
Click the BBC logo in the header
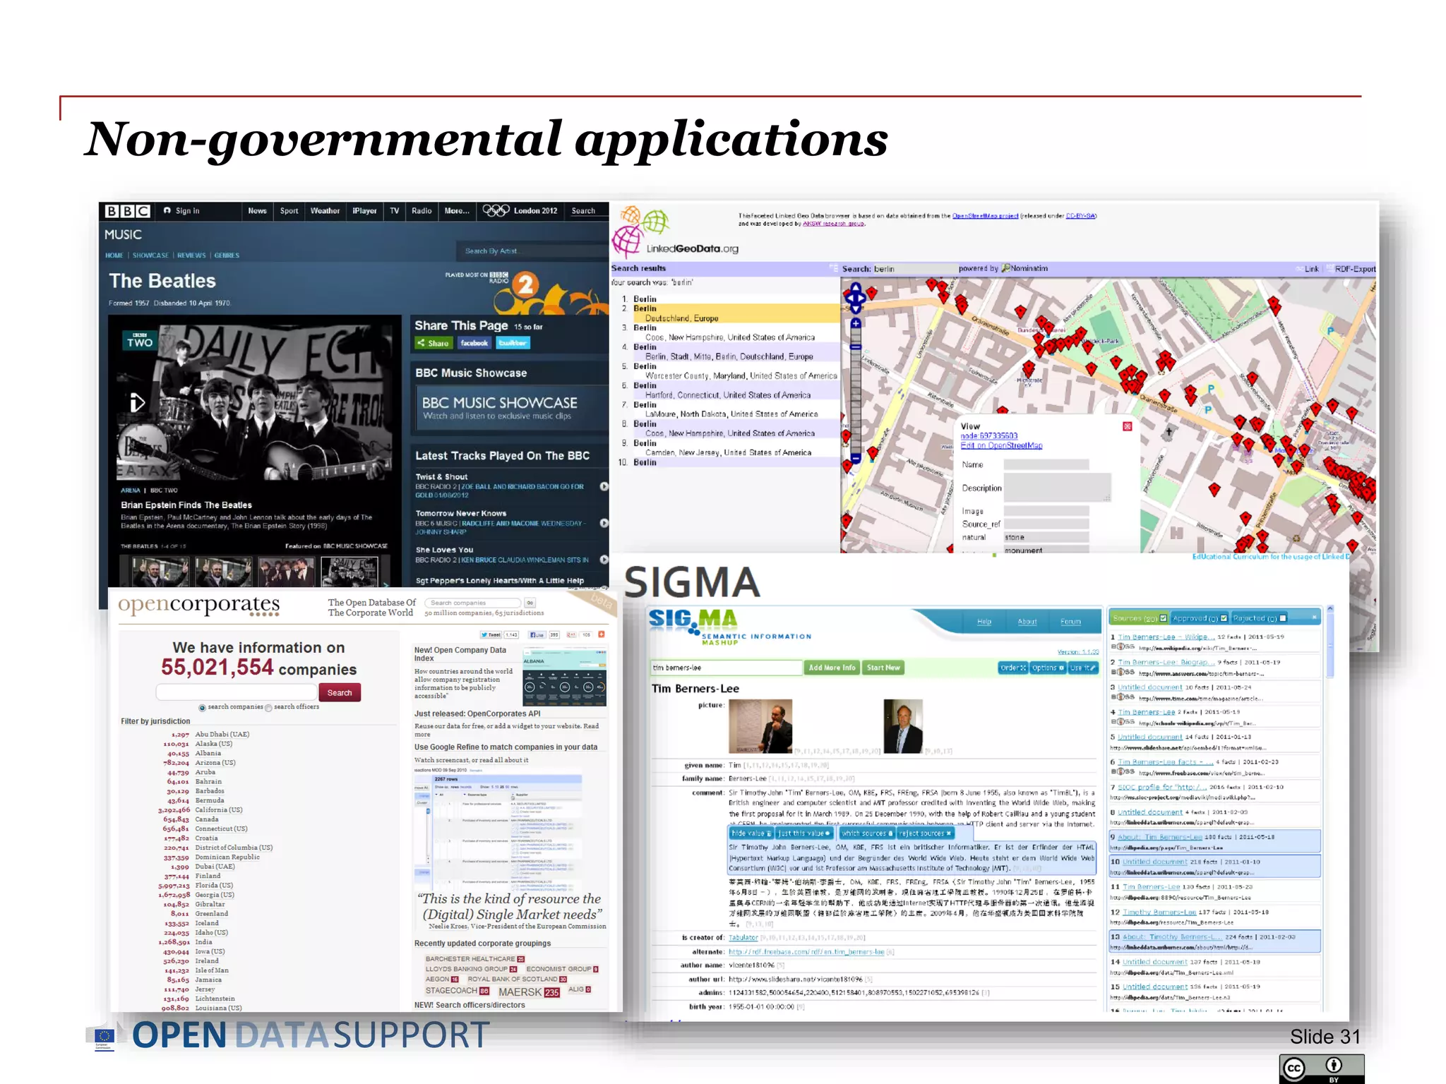128,211
